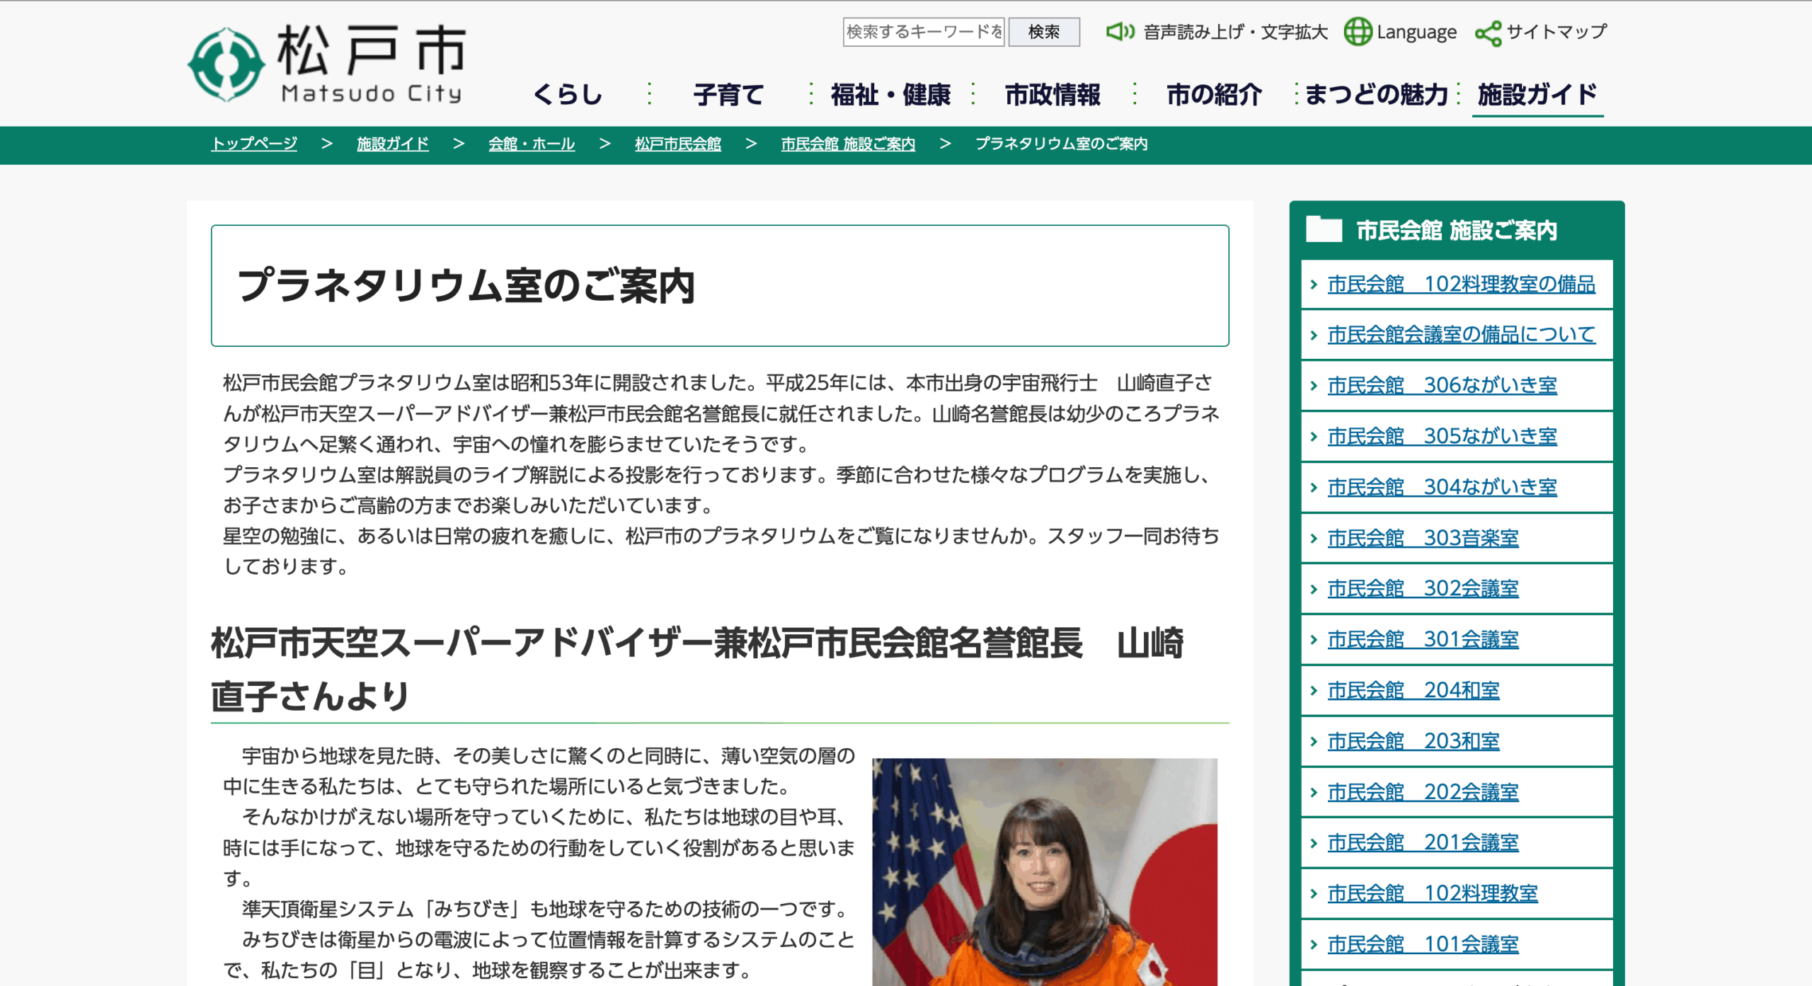Image resolution: width=1812 pixels, height=986 pixels.
Task: Go to 松戸市民会館 breadcrumb link
Action: 678,144
